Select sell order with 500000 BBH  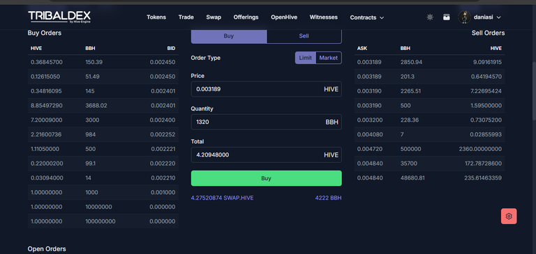[x=429, y=149]
